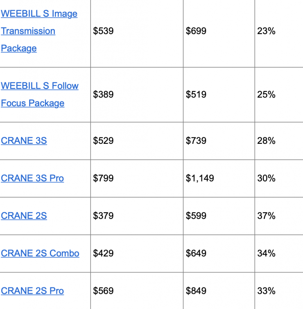Go to the CRANE 2S Pro link
This screenshot has width=303, height=309.
pos(32,291)
